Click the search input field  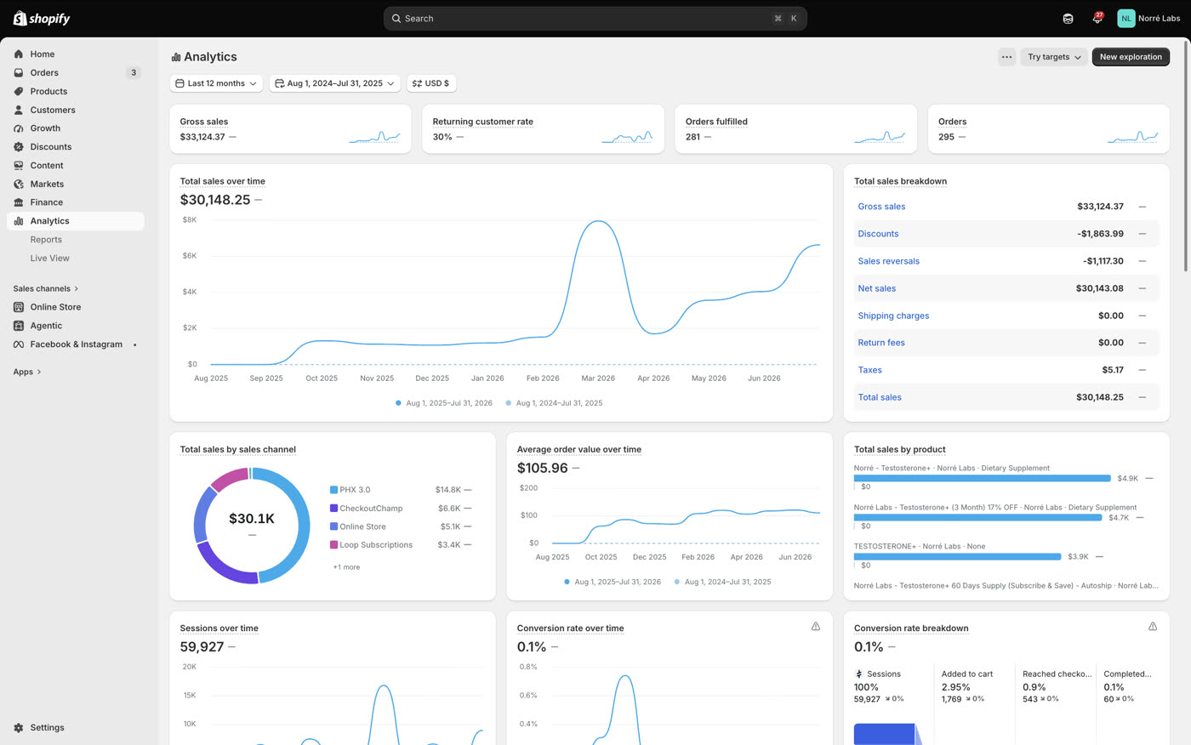pos(595,19)
